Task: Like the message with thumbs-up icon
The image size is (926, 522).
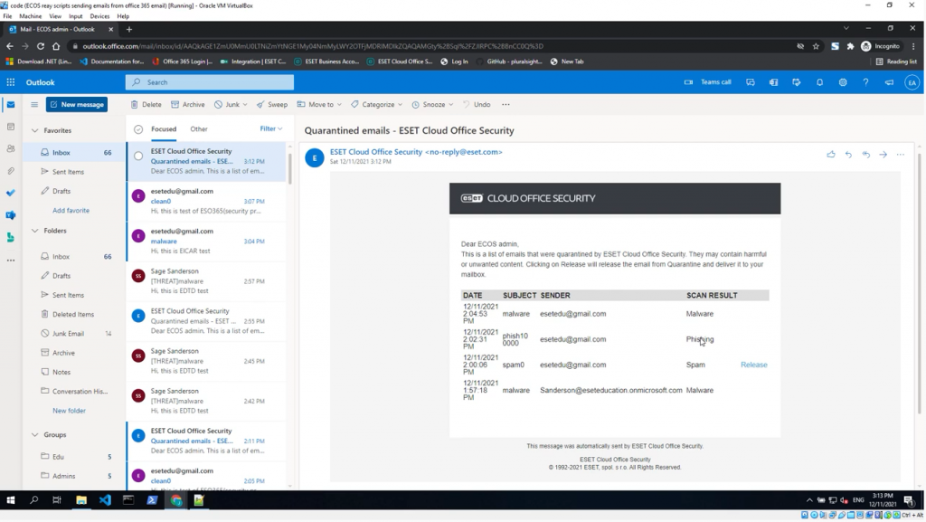Action: [831, 154]
